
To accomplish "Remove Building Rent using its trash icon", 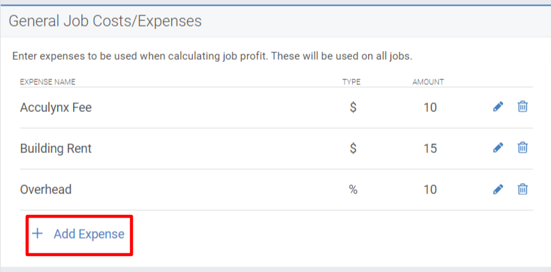I will point(522,147).
